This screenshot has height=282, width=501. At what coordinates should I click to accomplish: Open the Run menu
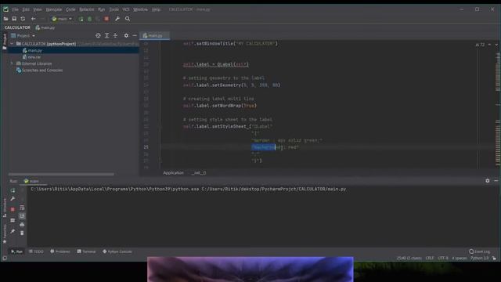(101, 9)
